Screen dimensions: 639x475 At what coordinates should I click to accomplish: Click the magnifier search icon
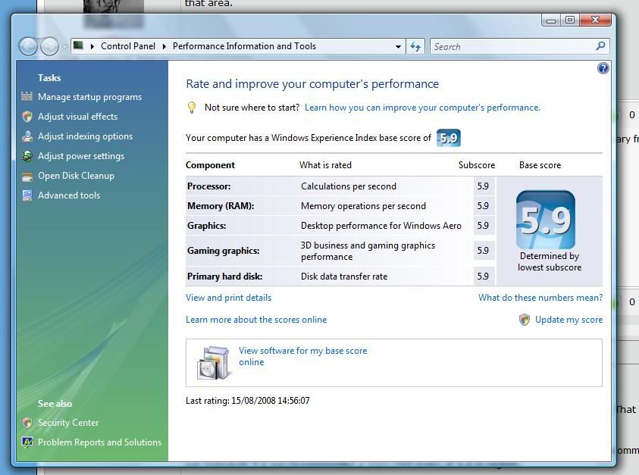coord(600,46)
